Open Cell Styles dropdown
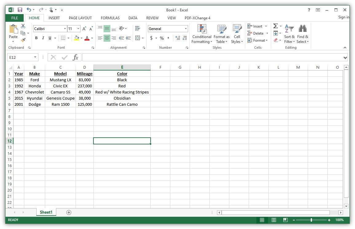Image resolution: width=355 pixels, height=229 pixels. [x=237, y=34]
